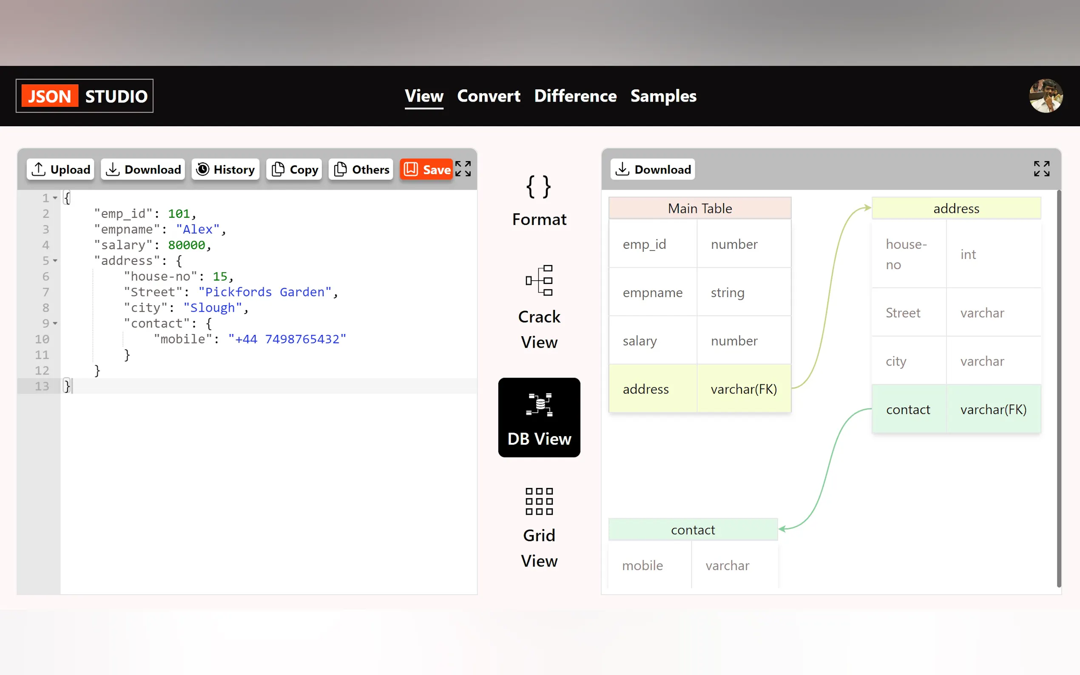1080x675 pixels.
Task: Select the DB View icon
Action: point(539,405)
